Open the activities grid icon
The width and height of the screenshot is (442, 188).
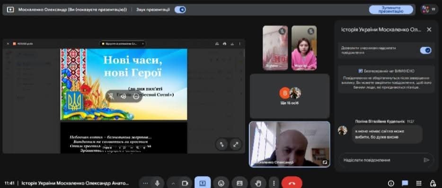[x=419, y=183]
